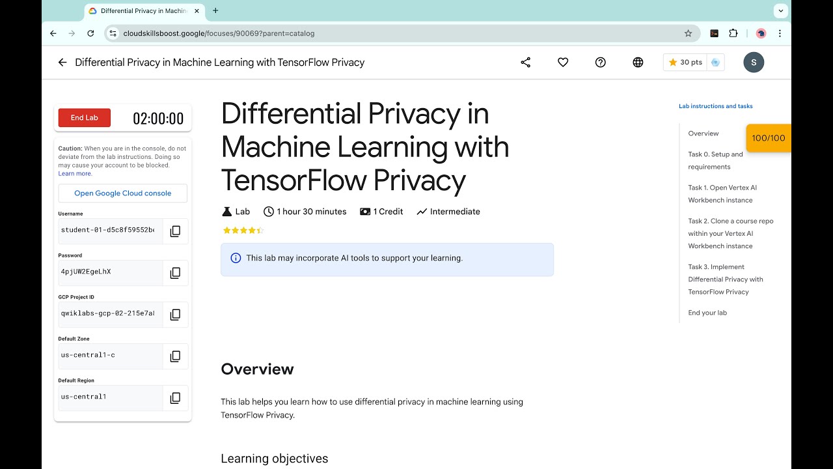Copy the GCP Project ID
Viewport: 833px width, 469px height.
coord(175,315)
